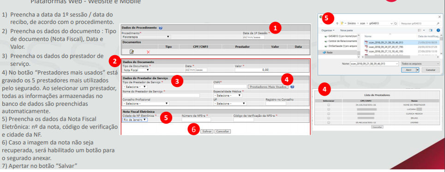Click the refresh icon beside the file dialog path
The height and width of the screenshot is (172, 445).
coord(396,23)
